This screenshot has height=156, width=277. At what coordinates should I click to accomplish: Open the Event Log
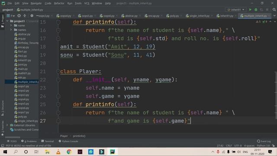264,141
